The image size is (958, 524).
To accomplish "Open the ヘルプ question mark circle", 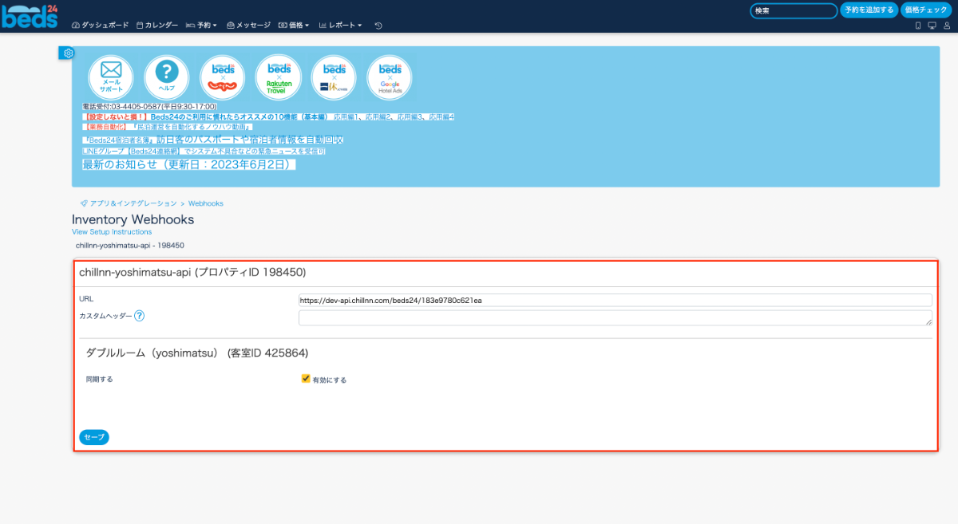I will (x=166, y=77).
